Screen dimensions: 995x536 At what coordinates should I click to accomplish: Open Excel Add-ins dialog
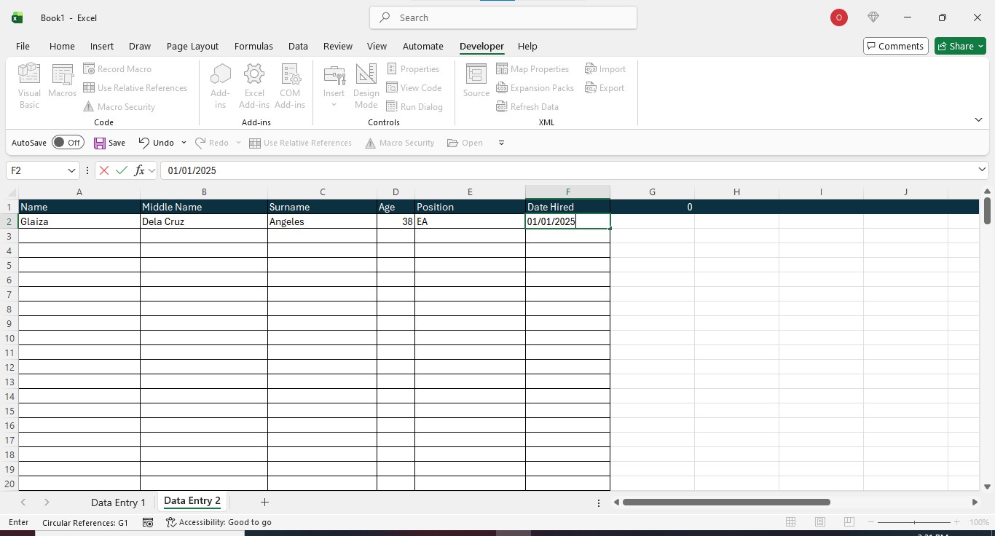point(254,86)
